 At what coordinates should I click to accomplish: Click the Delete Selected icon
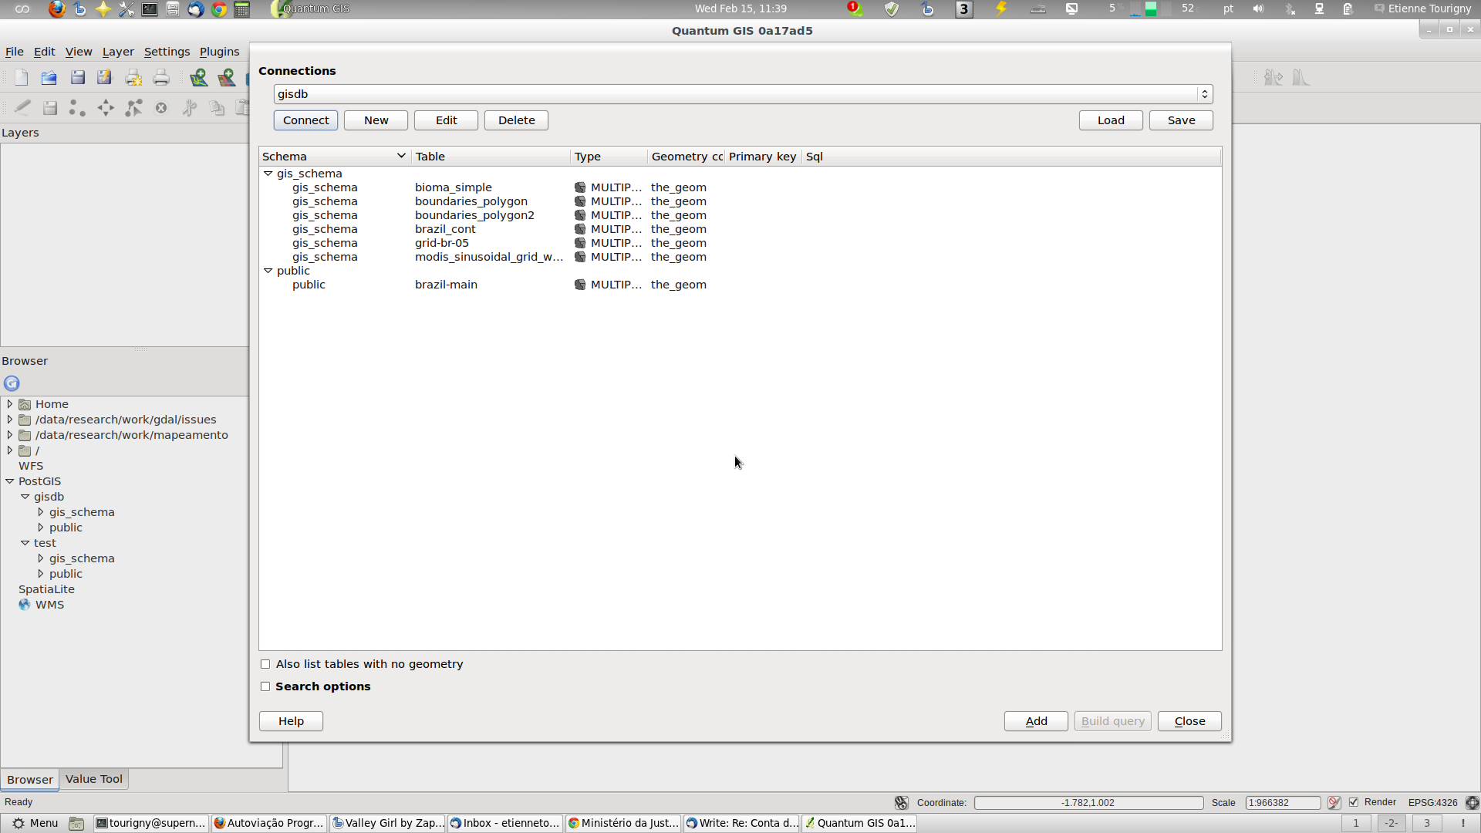pyautogui.click(x=161, y=108)
